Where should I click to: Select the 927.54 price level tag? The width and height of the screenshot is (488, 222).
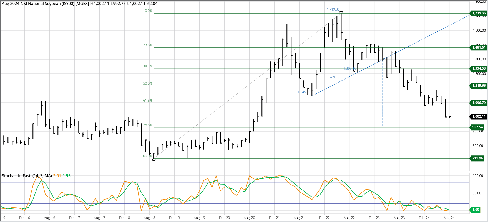coord(477,127)
